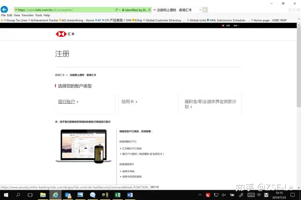Click the scrollbar down arrow
This screenshot has height=200, width=301.
(298, 188)
